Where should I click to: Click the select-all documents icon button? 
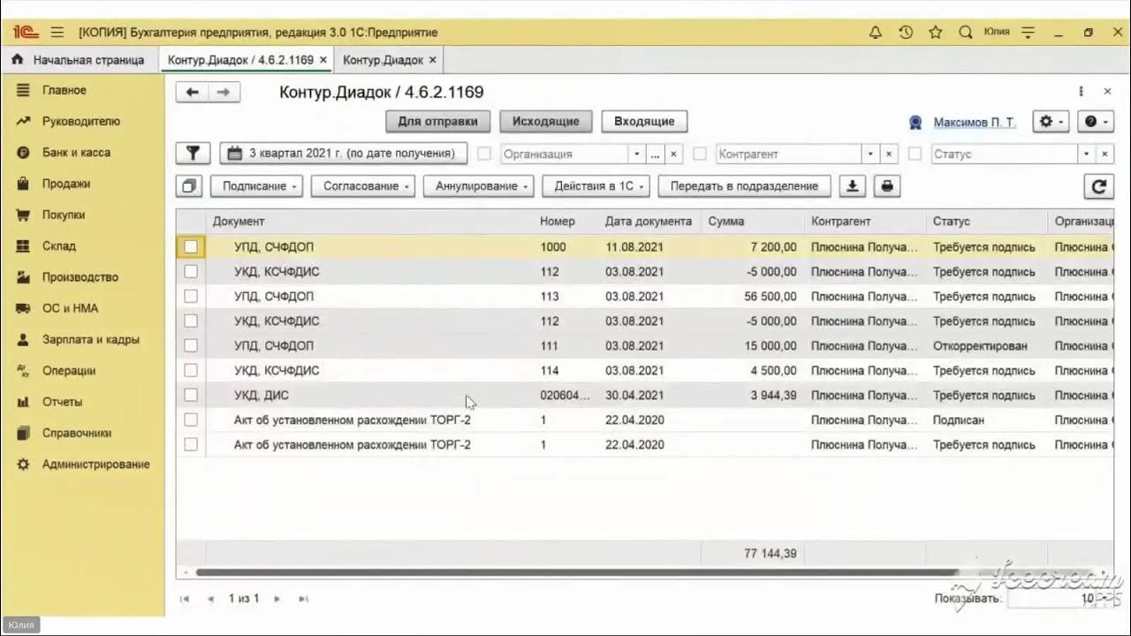tap(188, 186)
